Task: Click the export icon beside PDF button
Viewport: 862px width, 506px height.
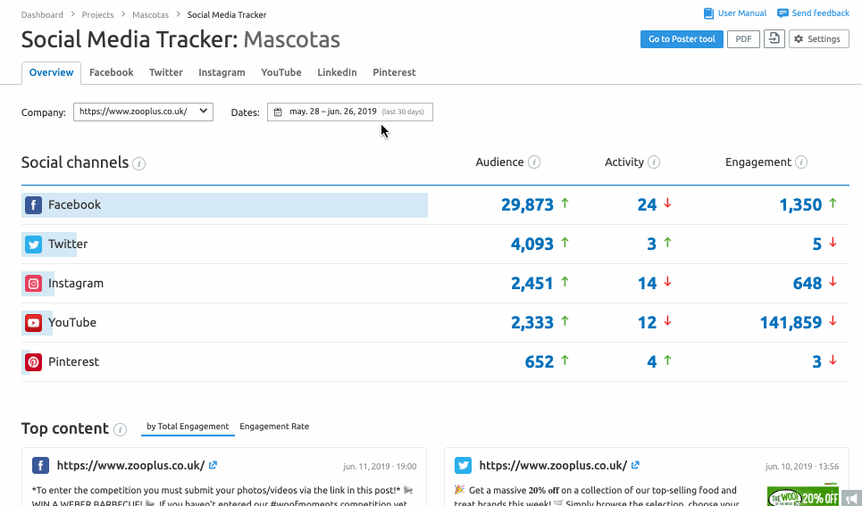Action: (774, 39)
